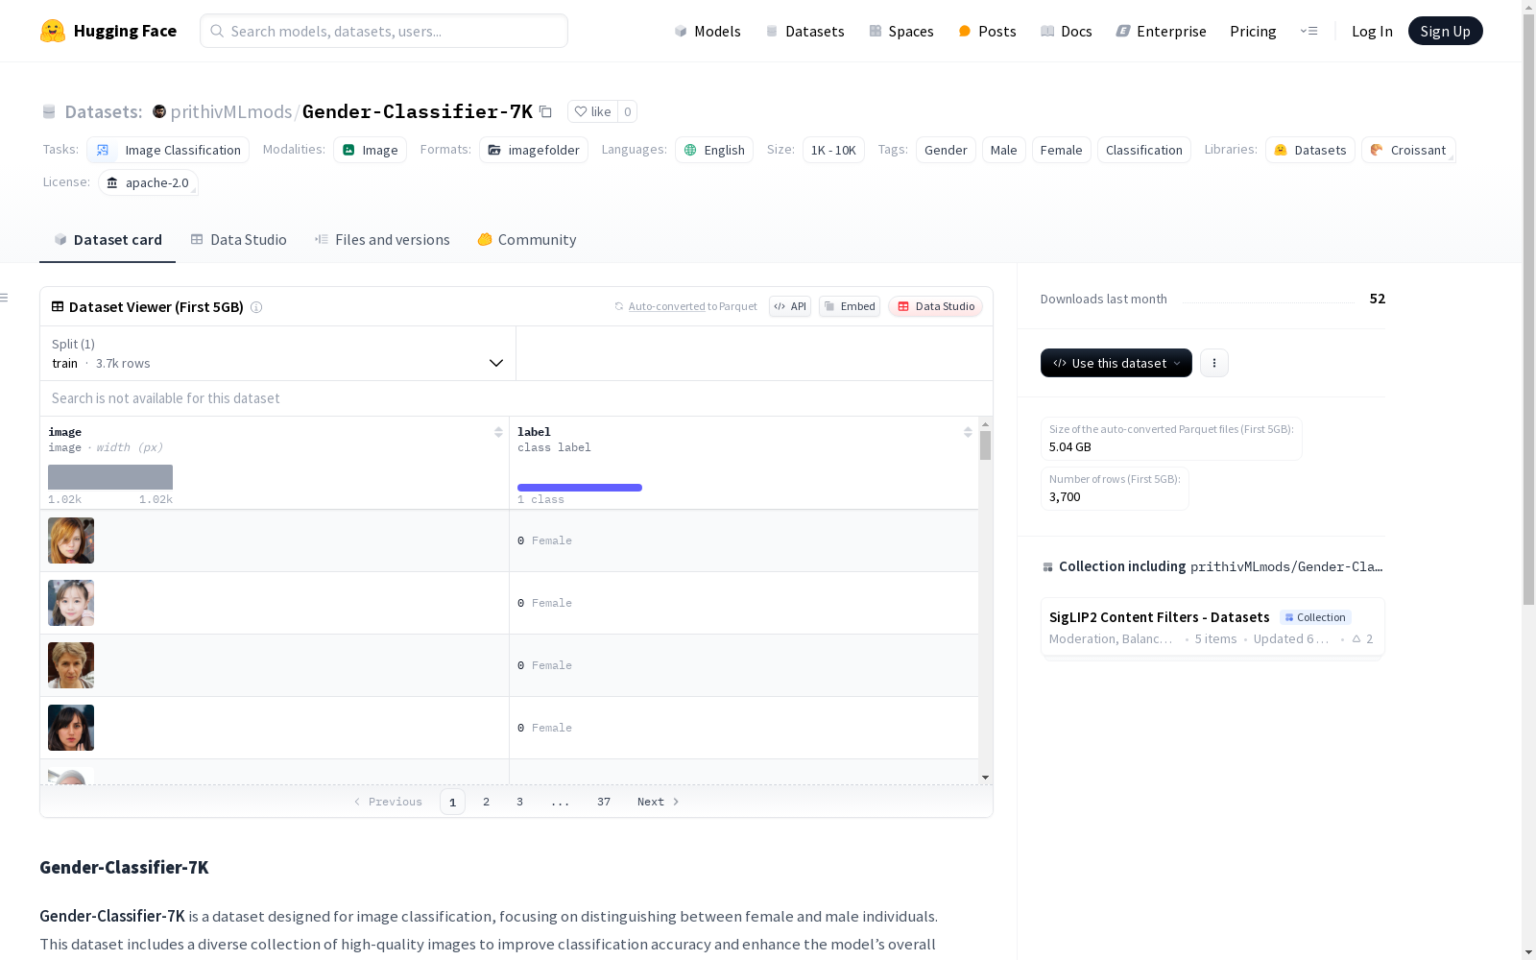The height and width of the screenshot is (960, 1536).
Task: Click the heart like button
Action: (592, 111)
